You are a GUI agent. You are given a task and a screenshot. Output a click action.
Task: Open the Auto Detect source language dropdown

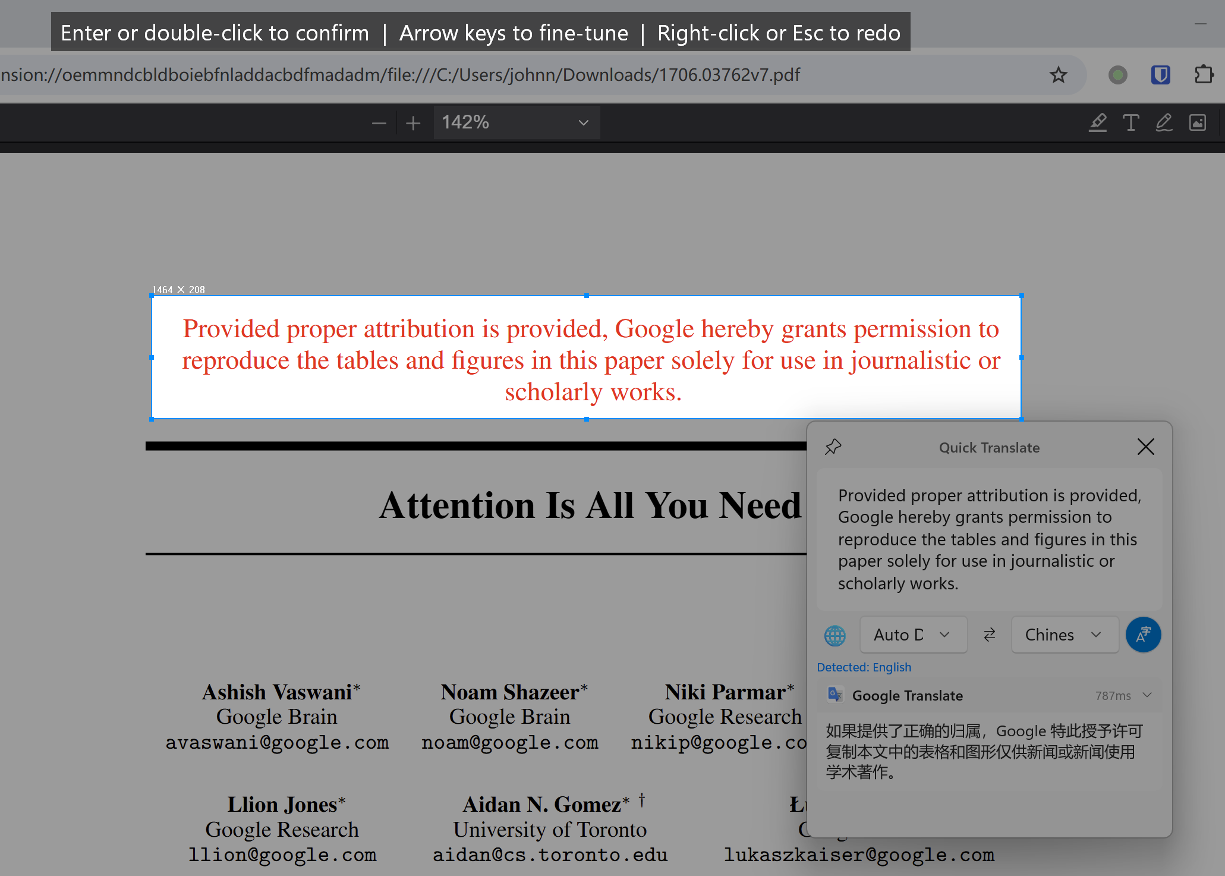point(913,635)
